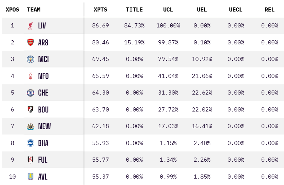The height and width of the screenshot is (185, 284).
Task: Select the Newcastle United crest icon
Action: [x=31, y=126]
